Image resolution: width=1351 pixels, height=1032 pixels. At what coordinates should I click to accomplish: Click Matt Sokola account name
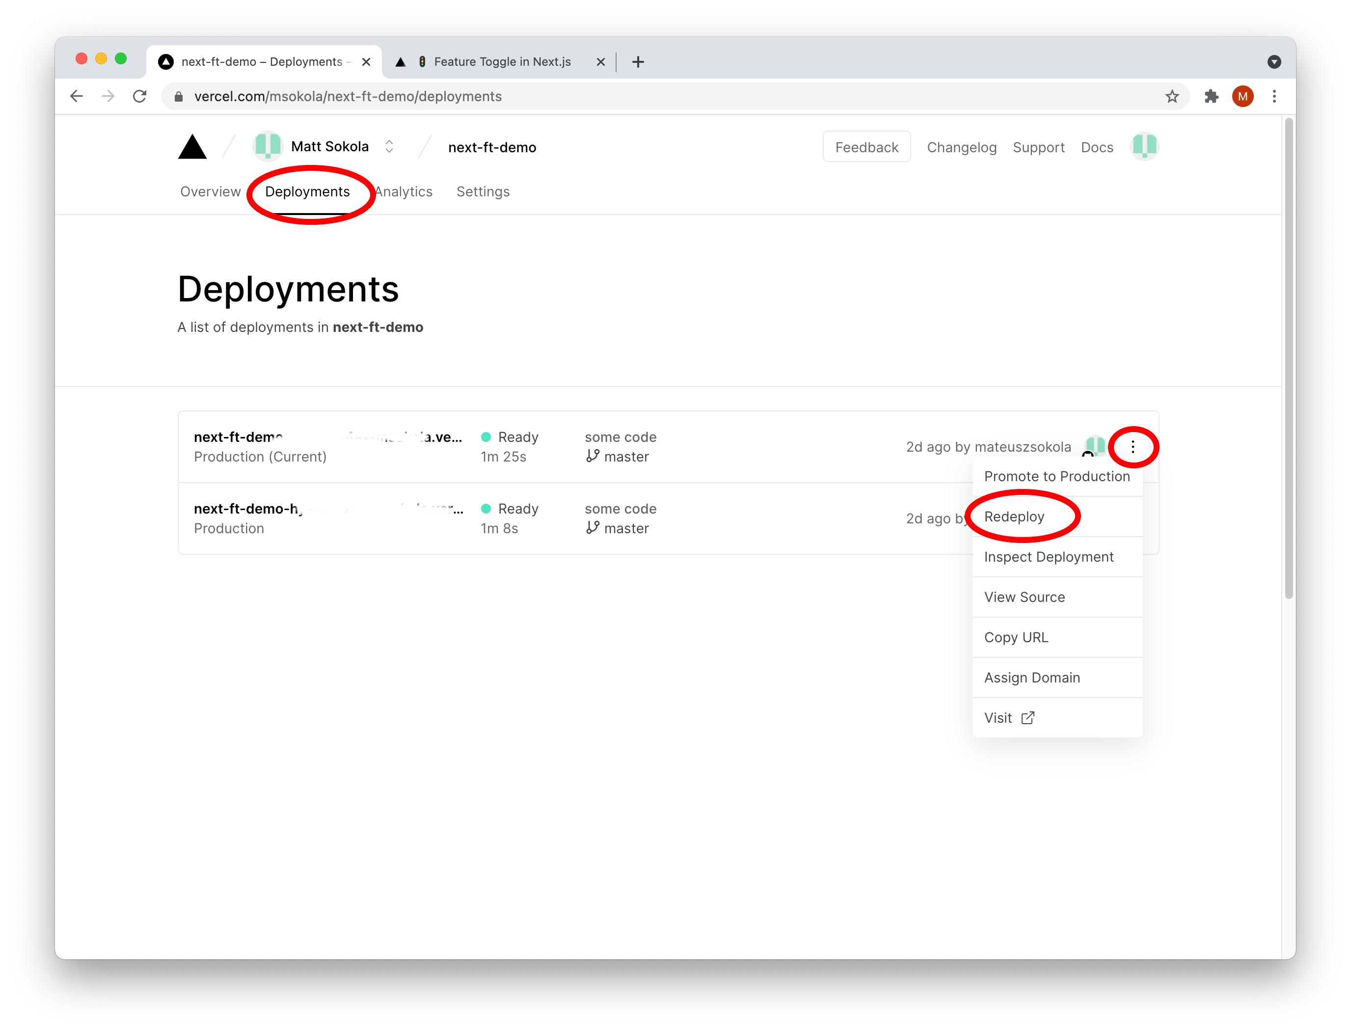click(x=330, y=146)
